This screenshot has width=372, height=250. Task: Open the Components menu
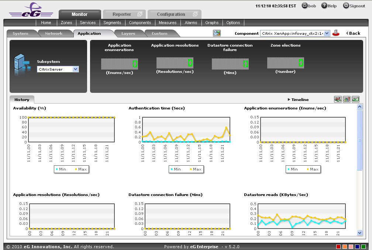click(140, 23)
